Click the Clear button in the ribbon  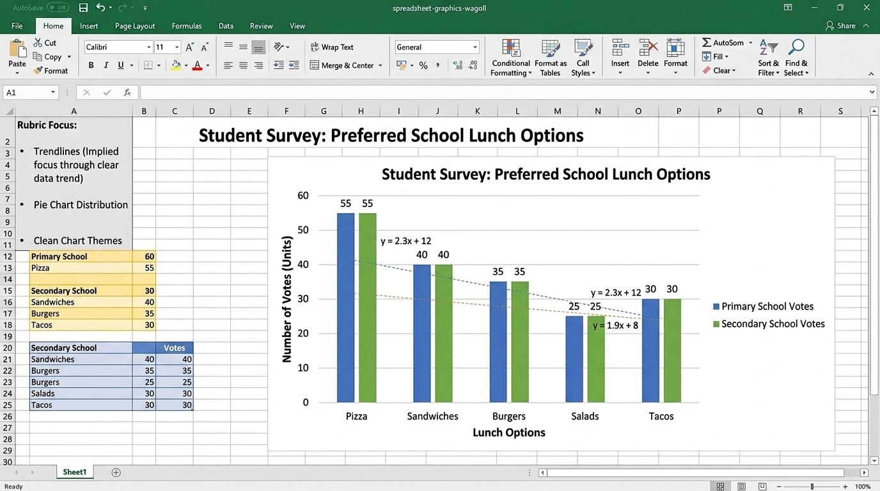719,70
